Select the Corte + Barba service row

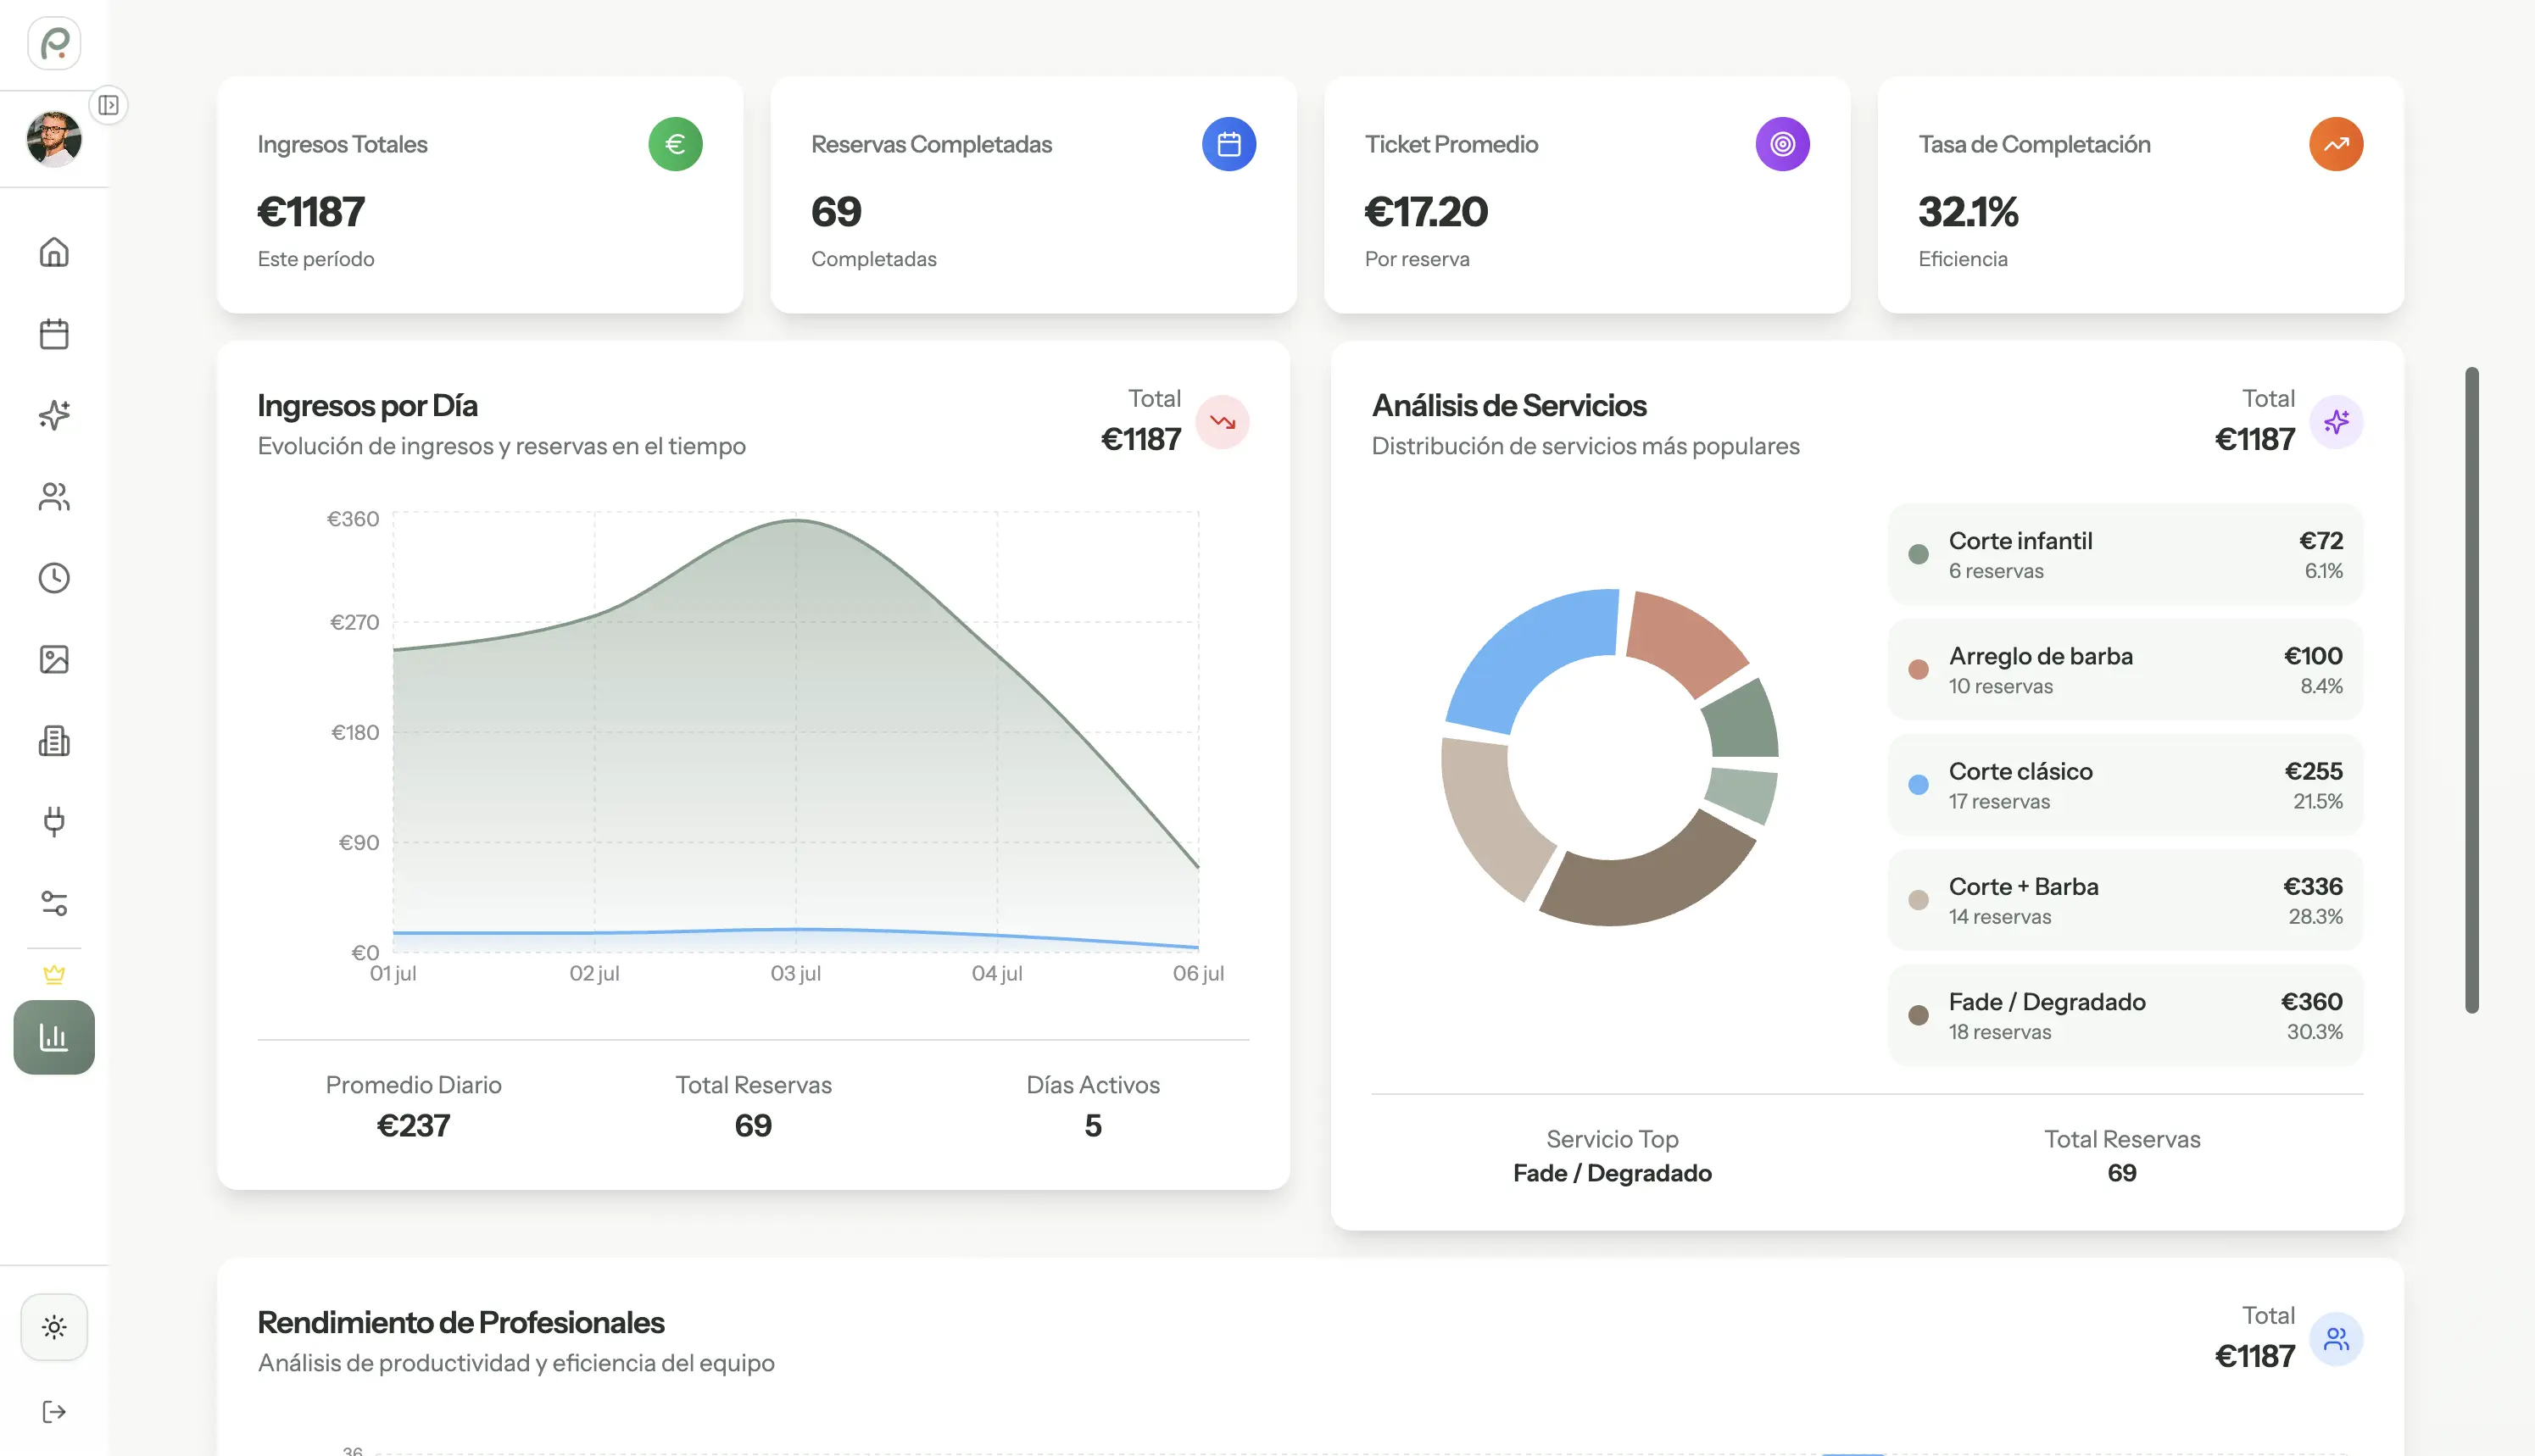2125,900
